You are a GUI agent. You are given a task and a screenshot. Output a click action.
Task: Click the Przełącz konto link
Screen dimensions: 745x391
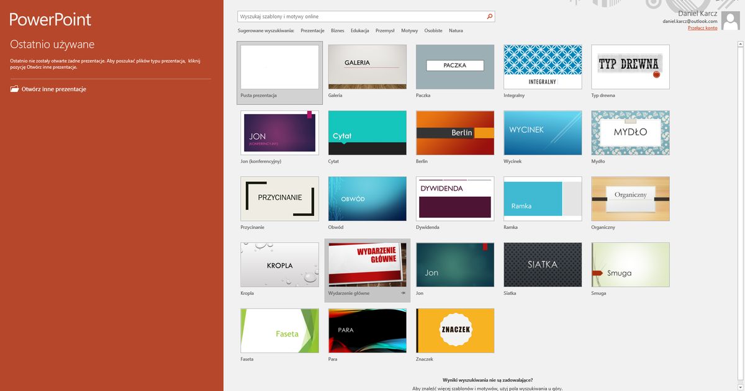pos(703,27)
